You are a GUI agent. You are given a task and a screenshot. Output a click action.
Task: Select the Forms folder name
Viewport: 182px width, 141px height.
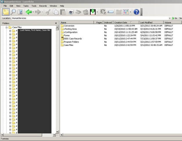[x=67, y=35]
